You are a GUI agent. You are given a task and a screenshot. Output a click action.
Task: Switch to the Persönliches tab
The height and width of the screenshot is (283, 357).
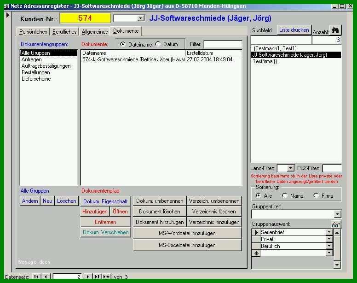33,32
